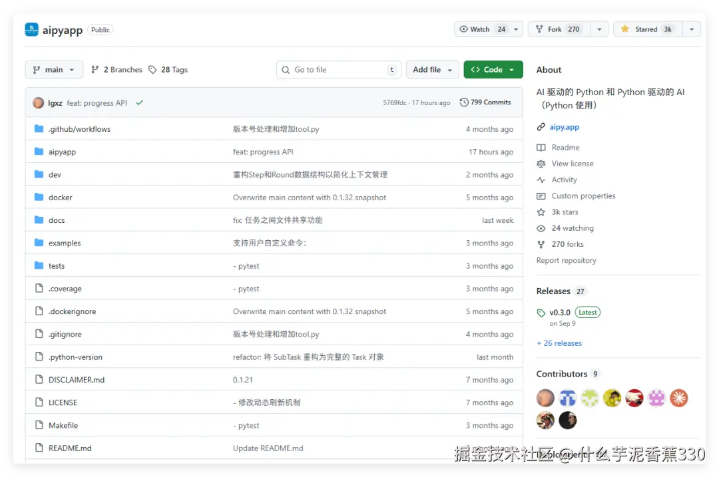
Task: Expand the Watch notifications dropdown arrow
Action: pos(517,29)
